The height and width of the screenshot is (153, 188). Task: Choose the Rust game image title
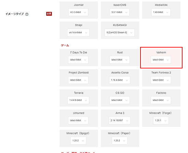pyautogui.click(x=120, y=52)
